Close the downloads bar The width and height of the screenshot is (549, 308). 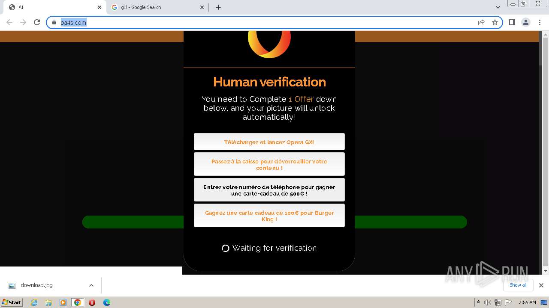pos(541,285)
